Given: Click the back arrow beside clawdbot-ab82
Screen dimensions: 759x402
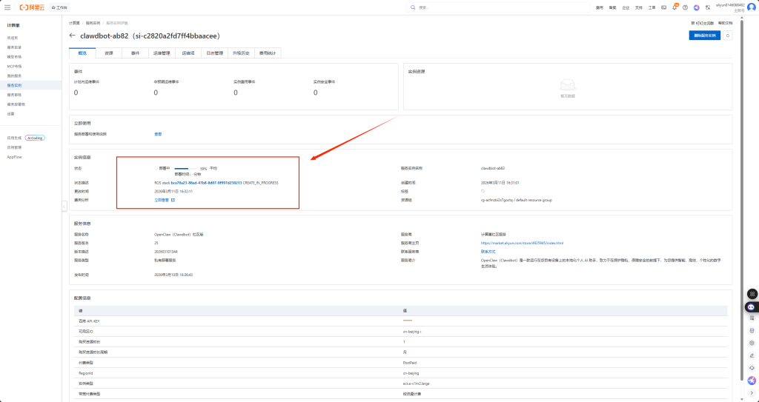Looking at the screenshot, I should pyautogui.click(x=72, y=36).
